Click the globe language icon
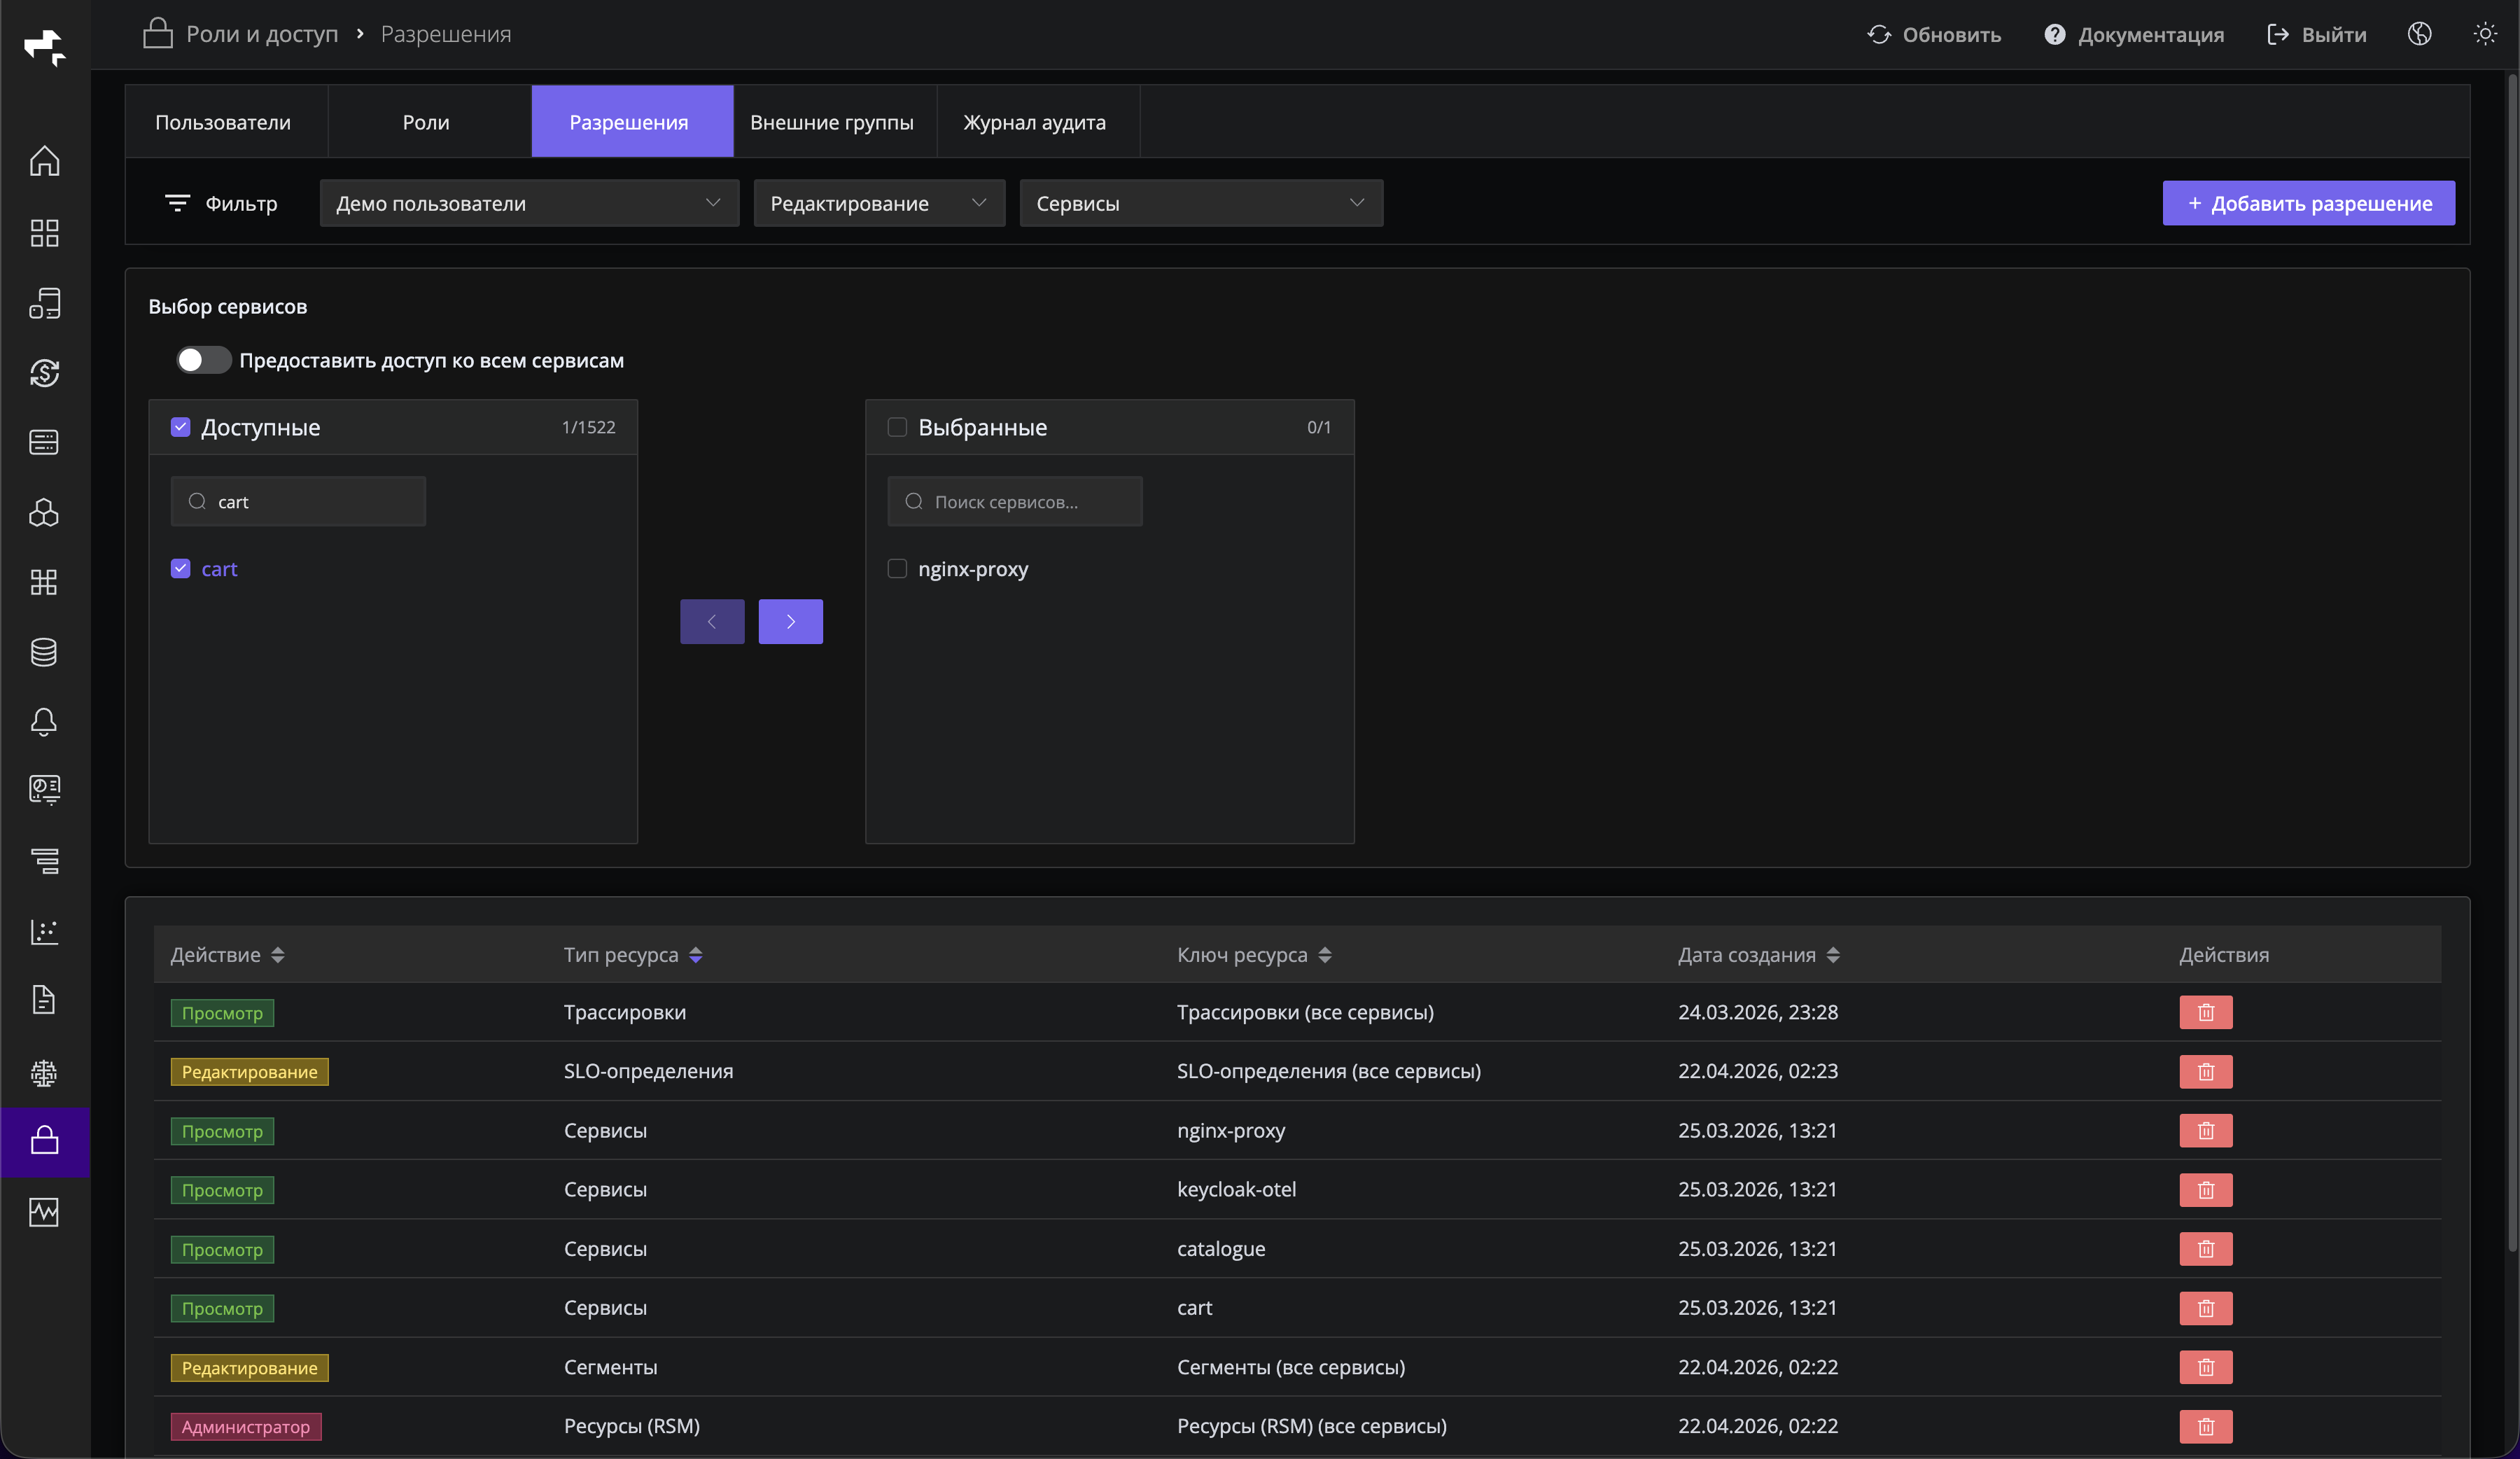This screenshot has height=1459, width=2520. tap(2419, 34)
